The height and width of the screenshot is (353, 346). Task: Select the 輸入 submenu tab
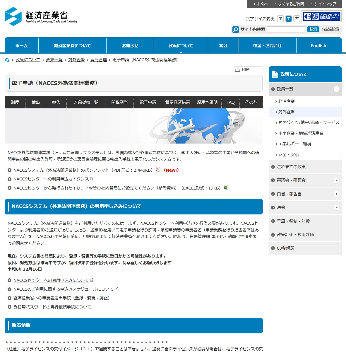click(56, 102)
